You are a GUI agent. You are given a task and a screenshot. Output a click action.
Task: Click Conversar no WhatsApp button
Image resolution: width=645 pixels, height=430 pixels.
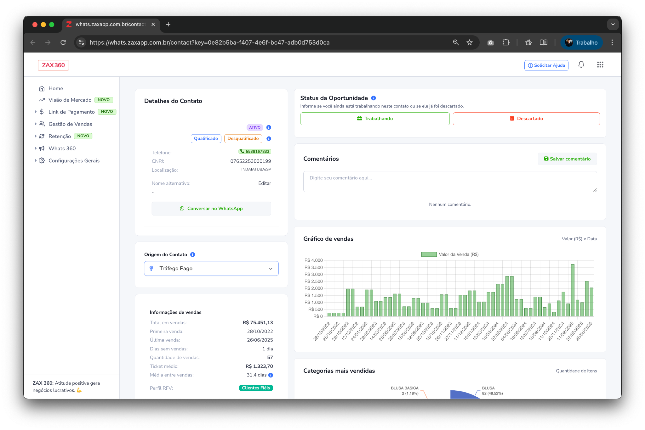coord(211,209)
